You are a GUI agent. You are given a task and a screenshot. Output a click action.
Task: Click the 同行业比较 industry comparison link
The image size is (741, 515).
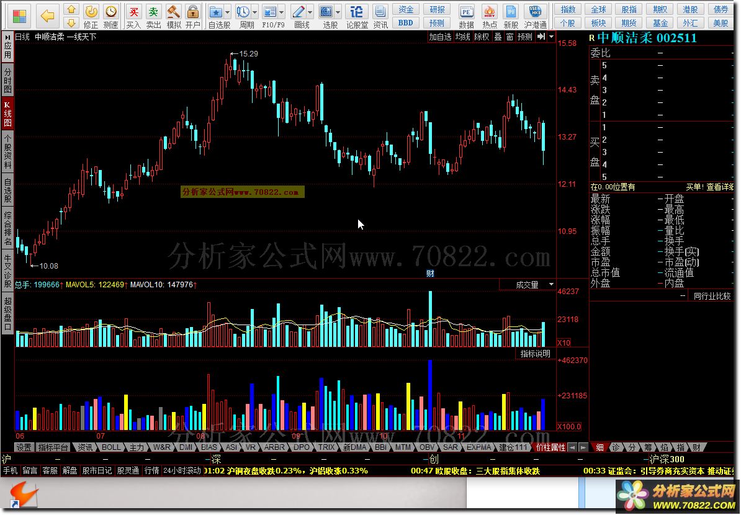tap(712, 296)
